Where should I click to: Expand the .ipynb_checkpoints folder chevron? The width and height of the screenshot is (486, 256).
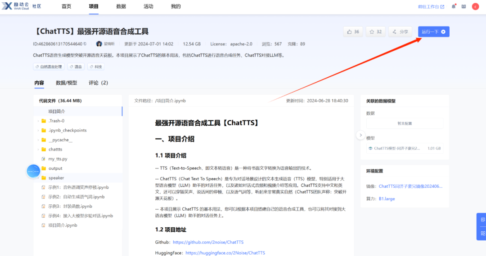(38, 131)
